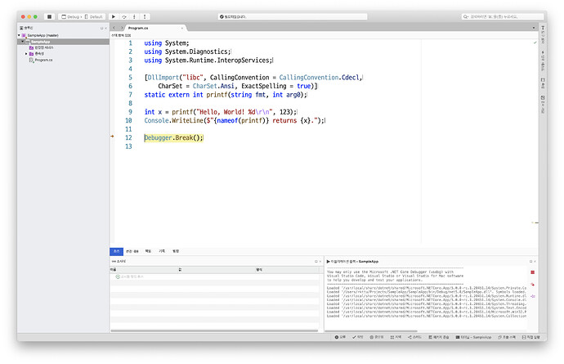Click the Watch pad horizontal scrollbar
Image resolution: width=564 pixels, height=364 pixels.
click(214, 330)
